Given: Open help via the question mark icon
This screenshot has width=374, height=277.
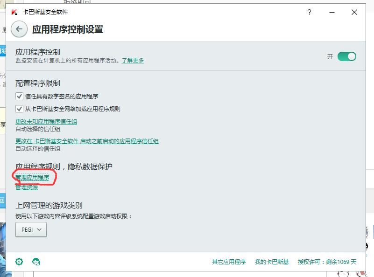Looking at the screenshot, I should [x=309, y=12].
